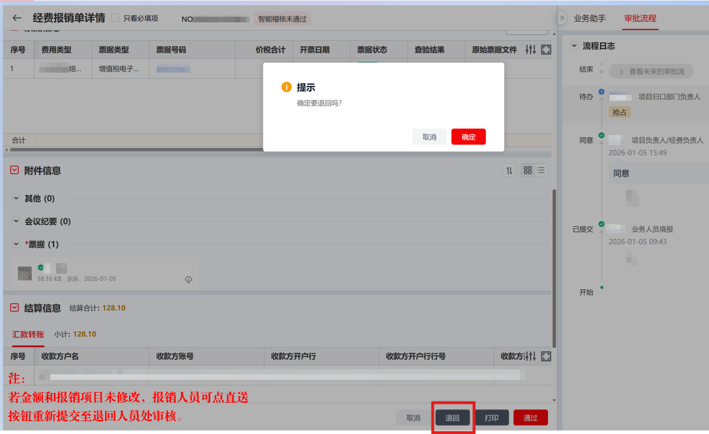This screenshot has height=434, width=709.
Task: Click the sort icon in 附件信息 panel
Action: [x=509, y=170]
